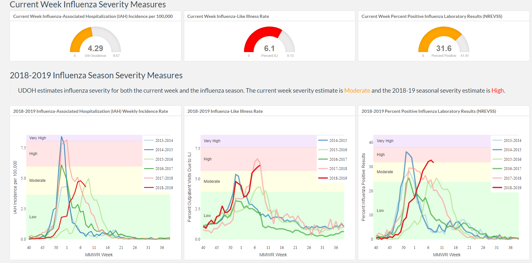Click 'Moderate' band label in NREVSS chart
532x263 pixels.
[x=385, y=172]
